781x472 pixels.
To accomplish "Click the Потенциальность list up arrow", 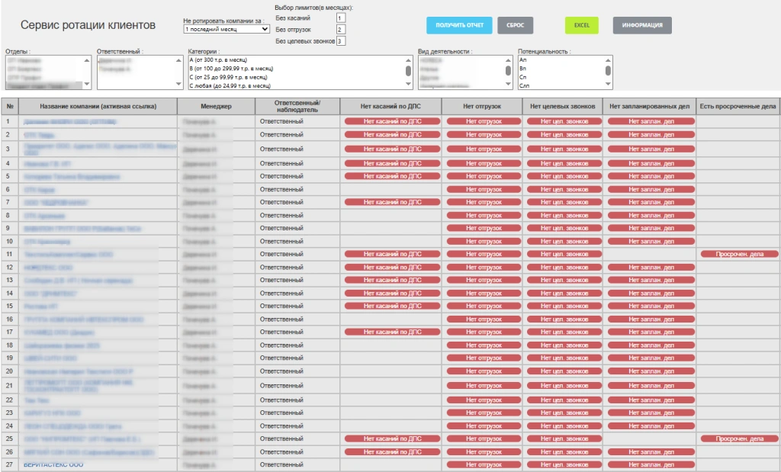I will (x=608, y=60).
